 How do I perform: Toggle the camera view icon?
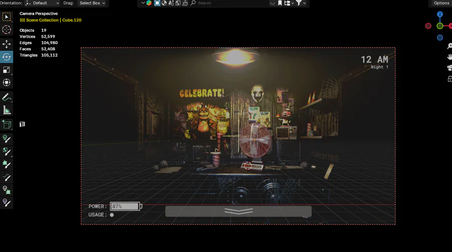point(449,68)
